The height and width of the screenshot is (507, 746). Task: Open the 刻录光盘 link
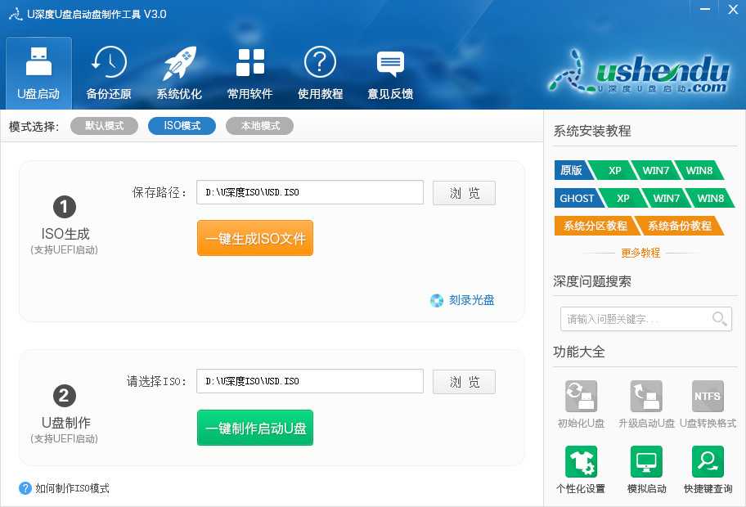tap(471, 300)
